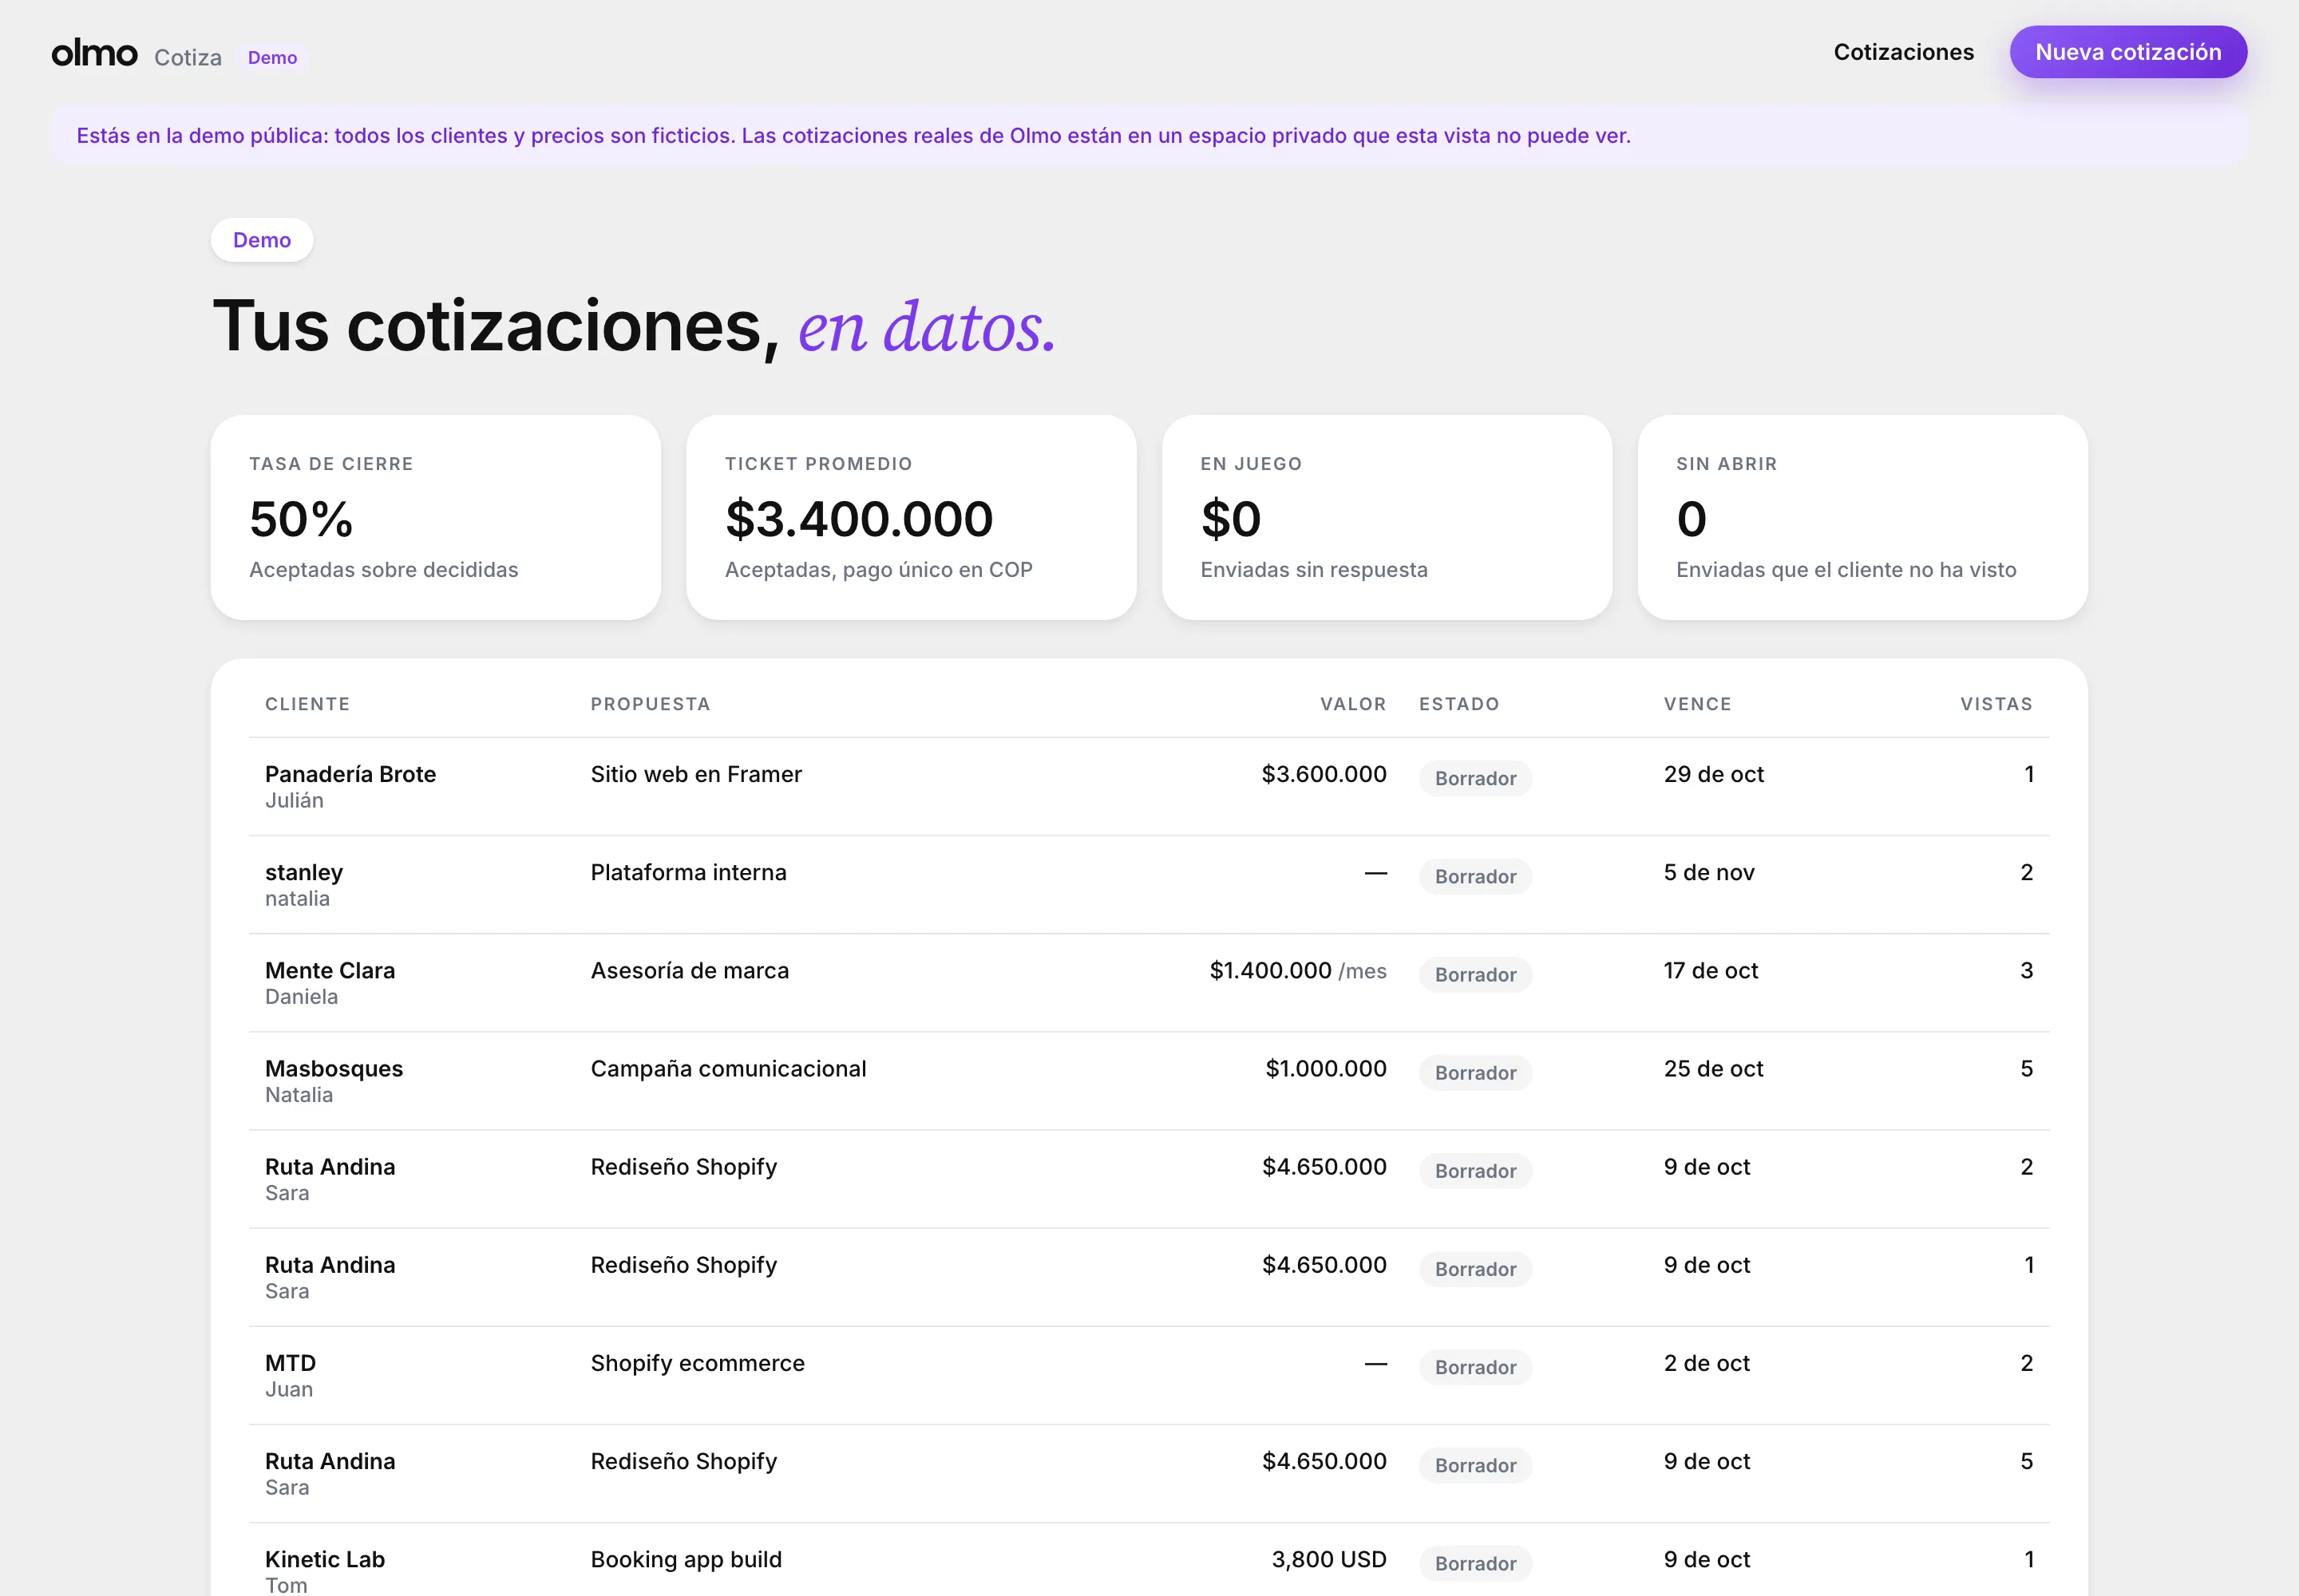Click the Campaña comunicacional proposal
Viewport: 2299px width, 1596px height.
pos(728,1068)
